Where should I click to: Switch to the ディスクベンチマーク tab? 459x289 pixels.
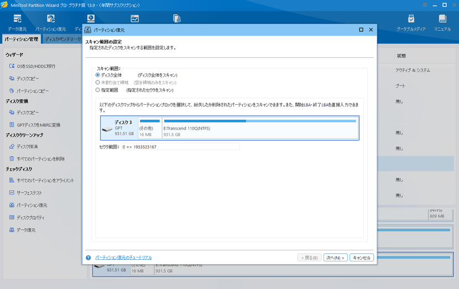62,39
